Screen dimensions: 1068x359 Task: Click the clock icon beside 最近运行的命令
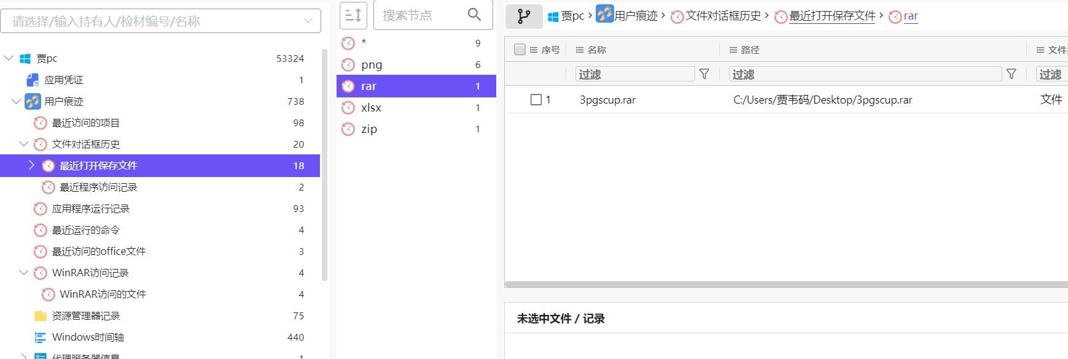41,230
